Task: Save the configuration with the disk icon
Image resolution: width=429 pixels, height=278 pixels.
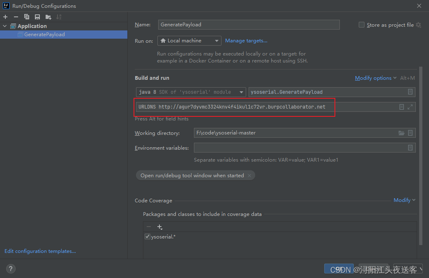Action: coord(37,17)
